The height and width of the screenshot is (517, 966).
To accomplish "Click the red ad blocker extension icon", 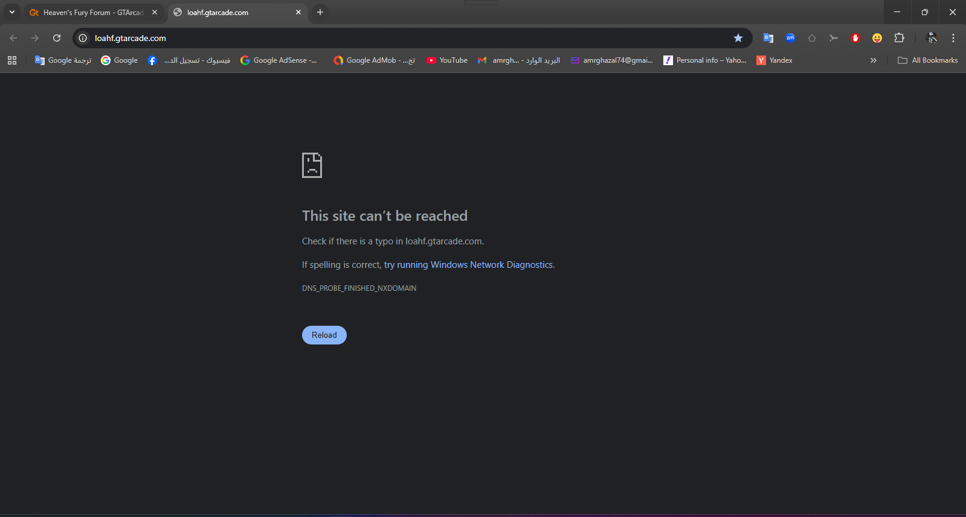I will click(x=855, y=38).
